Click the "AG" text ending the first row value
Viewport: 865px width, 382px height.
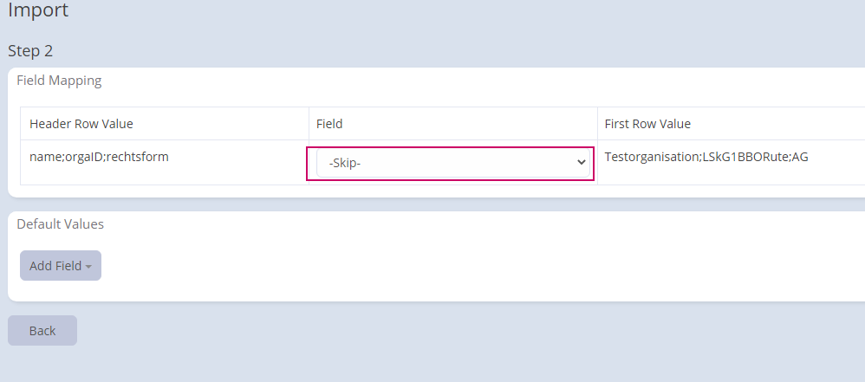click(x=799, y=157)
